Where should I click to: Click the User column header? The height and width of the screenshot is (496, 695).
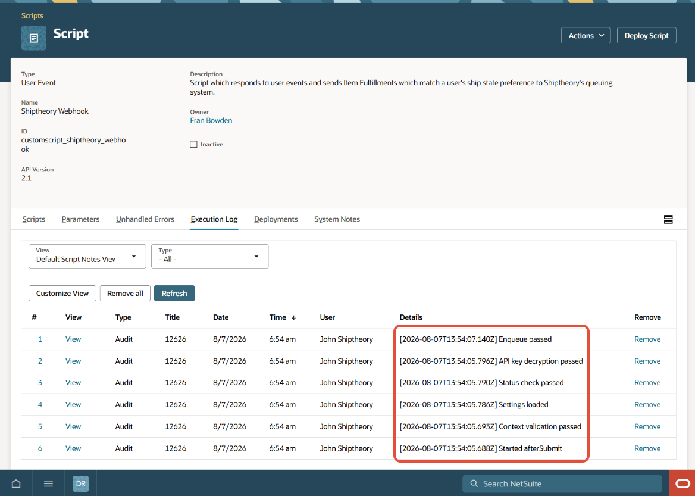coord(327,317)
